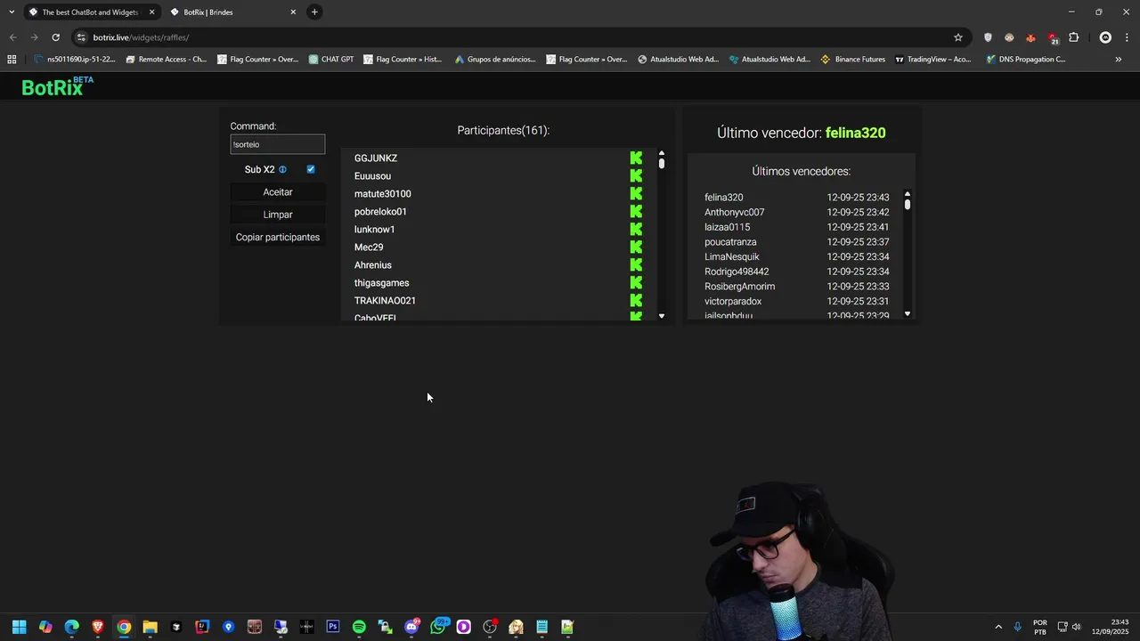
Task: Open the Remote Access bookmark
Action: coord(167,60)
